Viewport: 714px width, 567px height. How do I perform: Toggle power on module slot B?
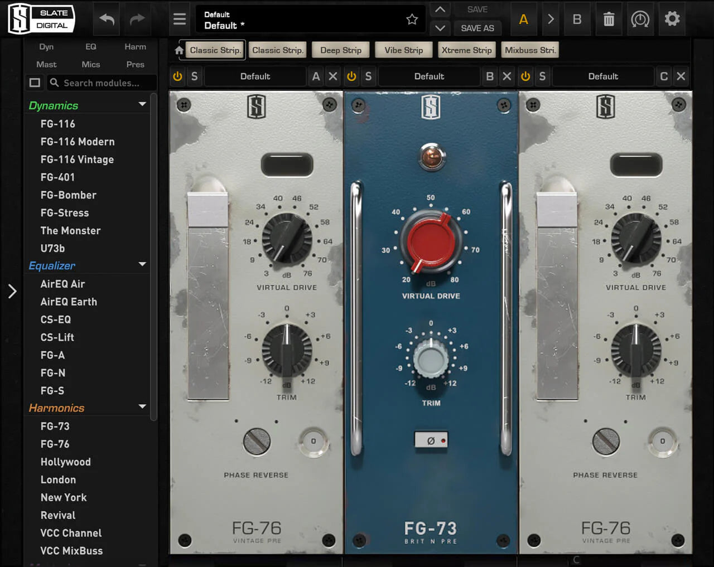tap(351, 76)
